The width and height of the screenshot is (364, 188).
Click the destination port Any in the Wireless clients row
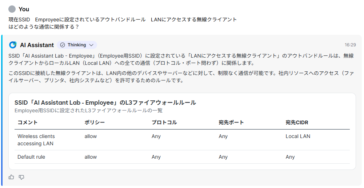223,136
